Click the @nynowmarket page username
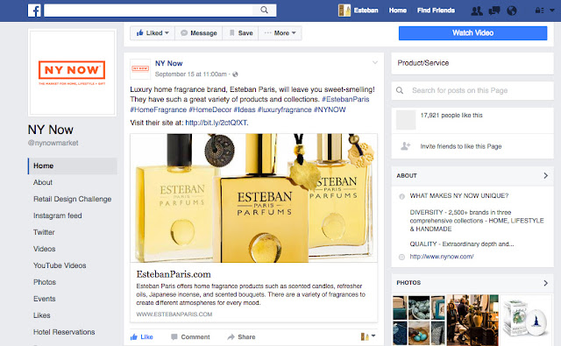Viewport: 561px width, 346px height. tap(53, 143)
